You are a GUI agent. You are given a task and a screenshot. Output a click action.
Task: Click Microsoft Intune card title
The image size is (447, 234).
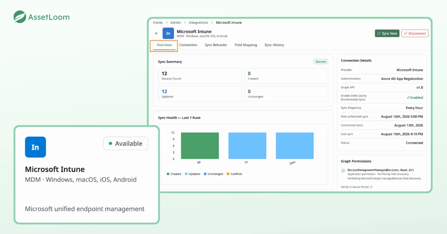click(55, 169)
